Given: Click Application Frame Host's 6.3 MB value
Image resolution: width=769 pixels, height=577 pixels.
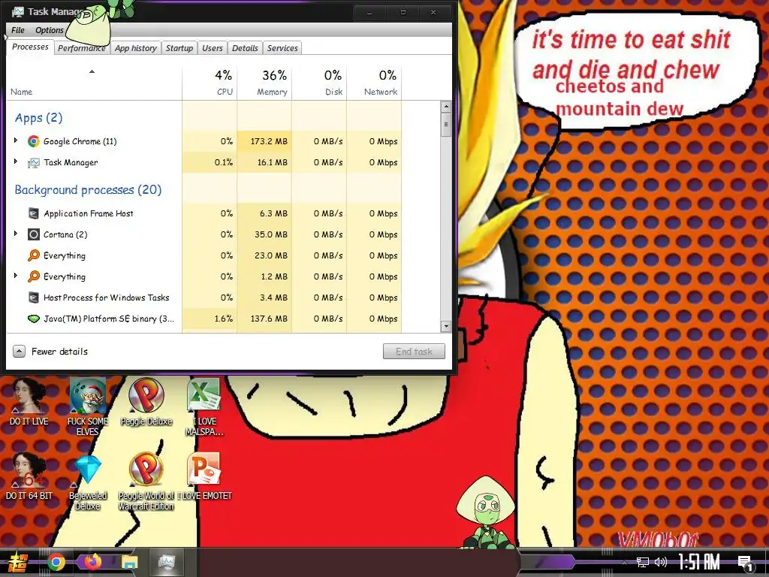Looking at the screenshot, I should pos(273,213).
